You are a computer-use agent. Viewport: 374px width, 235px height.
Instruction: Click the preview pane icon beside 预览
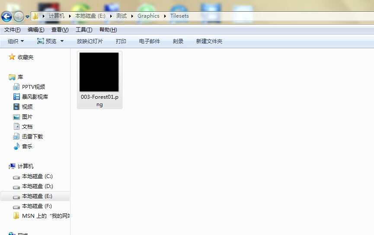41,41
